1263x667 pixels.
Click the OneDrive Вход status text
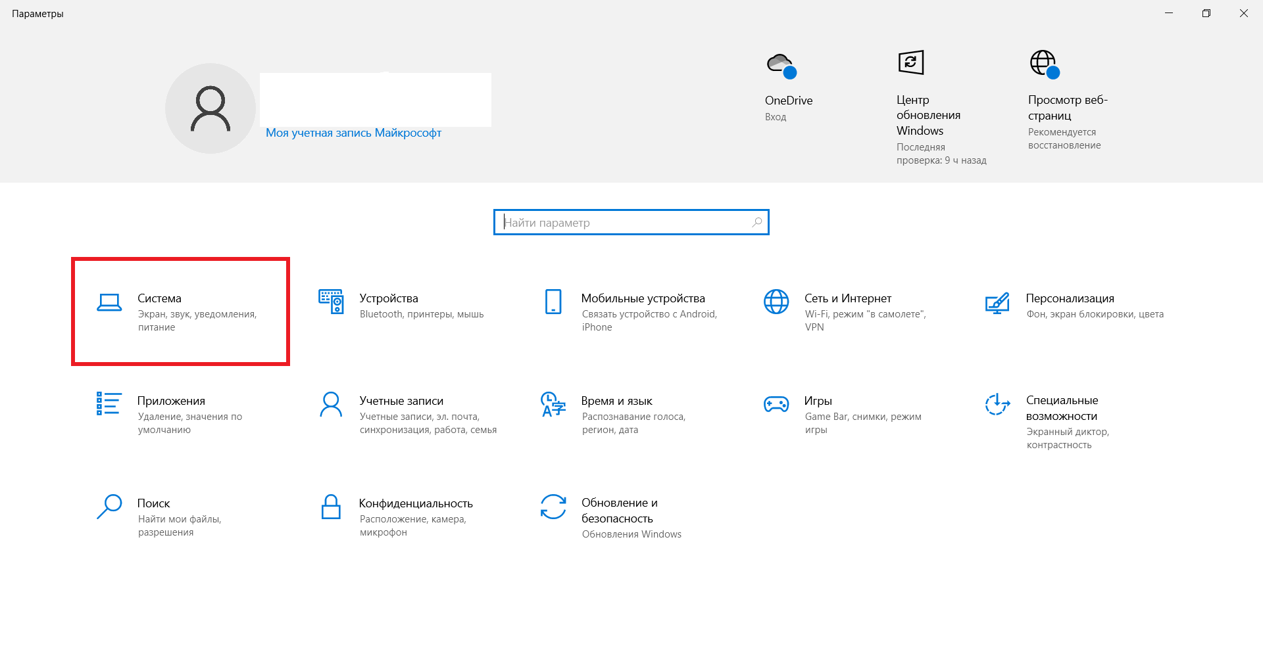[x=776, y=117]
